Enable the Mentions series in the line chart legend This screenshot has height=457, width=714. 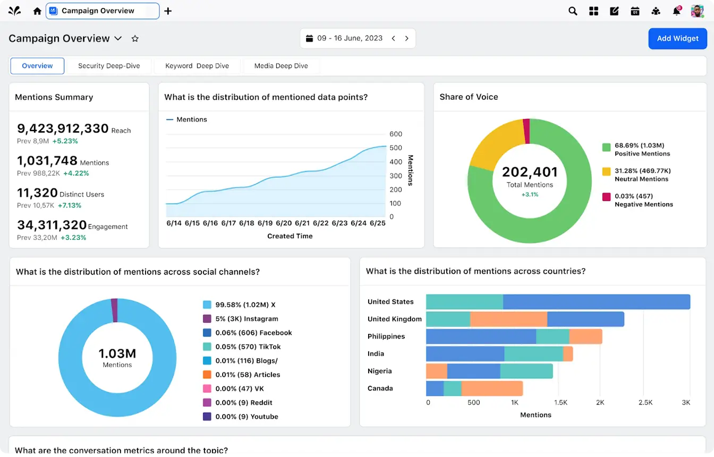tap(186, 119)
